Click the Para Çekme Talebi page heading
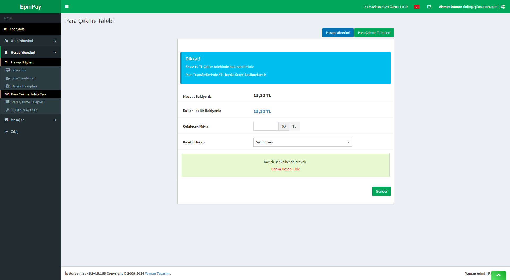This screenshot has width=510, height=280. click(90, 21)
